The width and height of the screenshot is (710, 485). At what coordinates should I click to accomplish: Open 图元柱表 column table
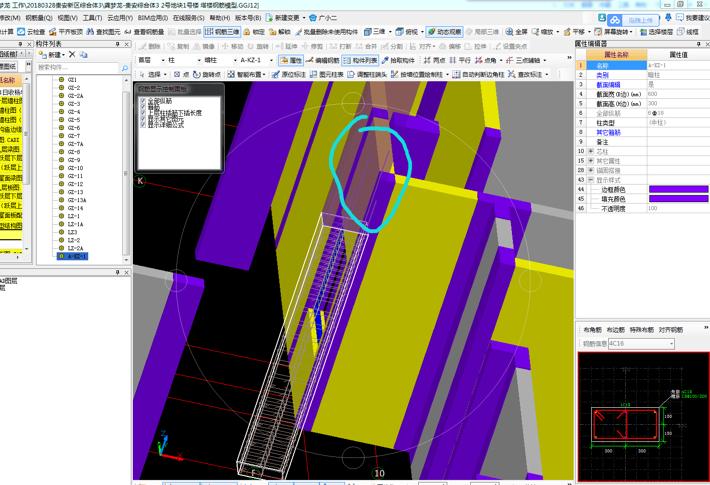pos(326,74)
